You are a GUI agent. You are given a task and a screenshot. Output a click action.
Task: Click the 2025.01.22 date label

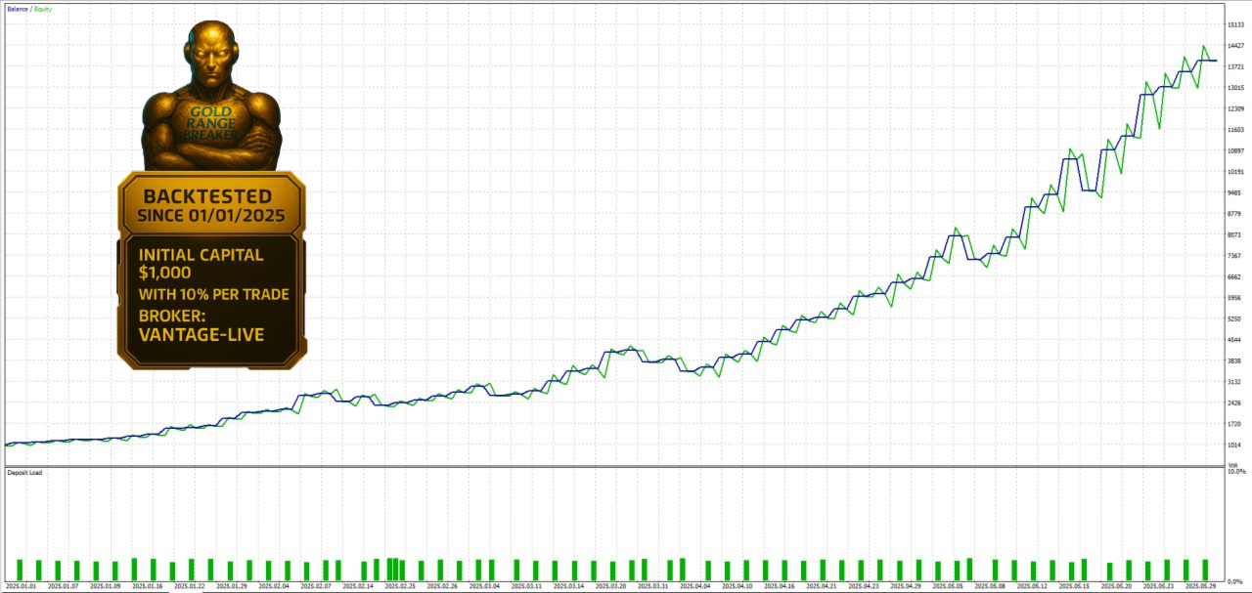click(x=190, y=587)
